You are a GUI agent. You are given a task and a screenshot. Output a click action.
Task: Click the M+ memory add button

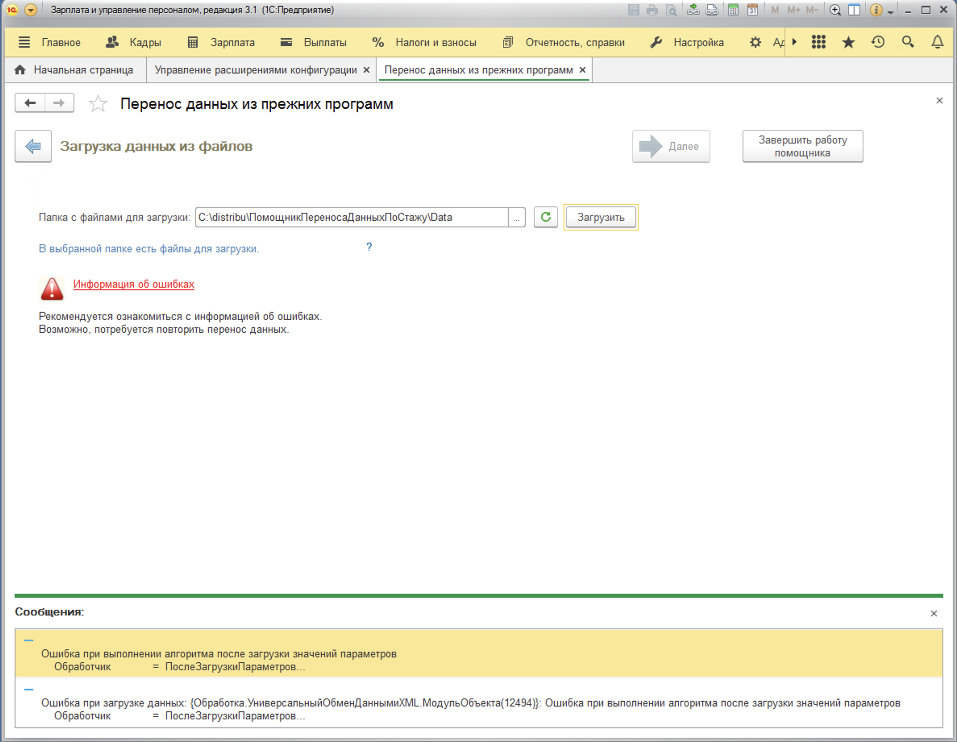click(x=793, y=10)
